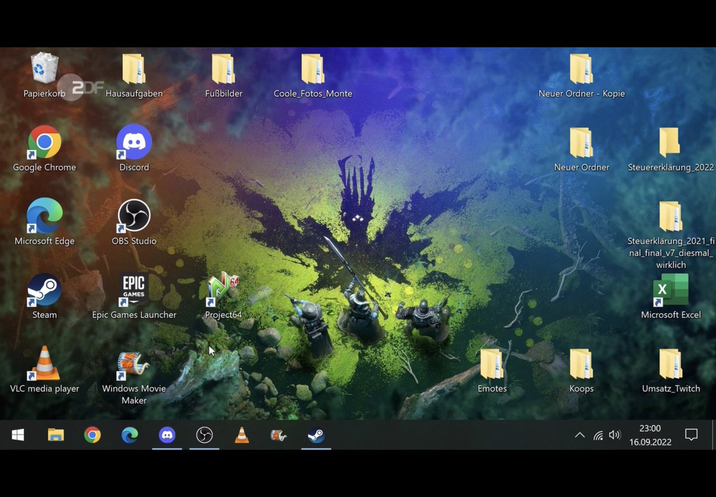Screen dimensions: 716x497
Task: Open Epic Games Launcher shortcut
Action: [134, 289]
